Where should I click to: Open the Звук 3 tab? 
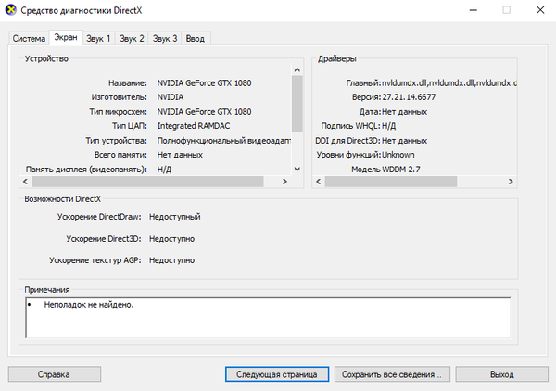[x=165, y=38]
